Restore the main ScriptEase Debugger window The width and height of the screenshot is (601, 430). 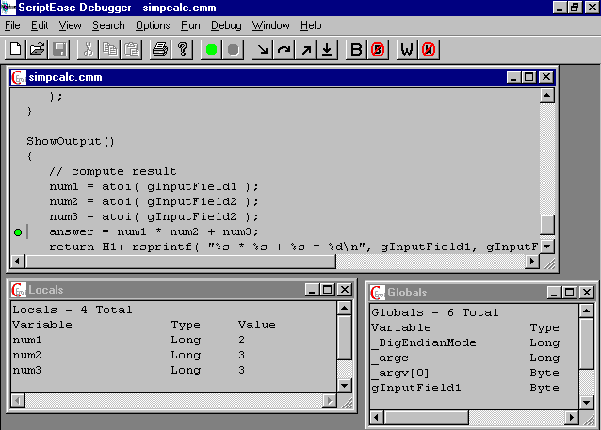(x=575, y=8)
